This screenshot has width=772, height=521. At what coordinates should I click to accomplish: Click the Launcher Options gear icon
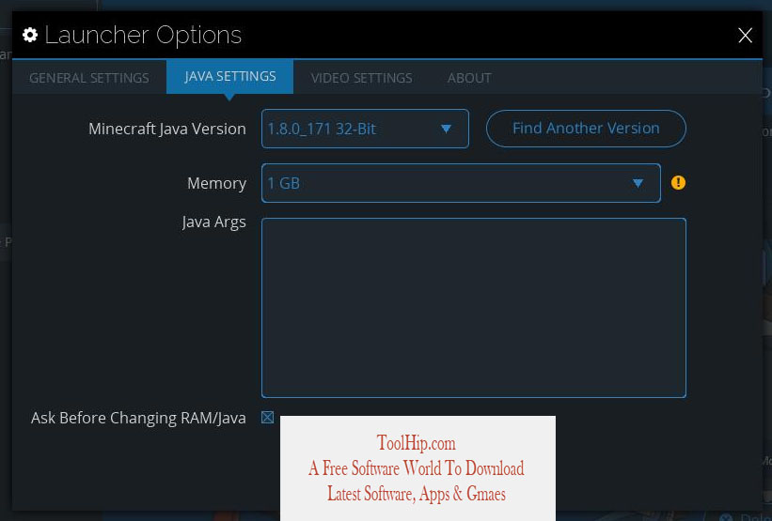point(30,35)
